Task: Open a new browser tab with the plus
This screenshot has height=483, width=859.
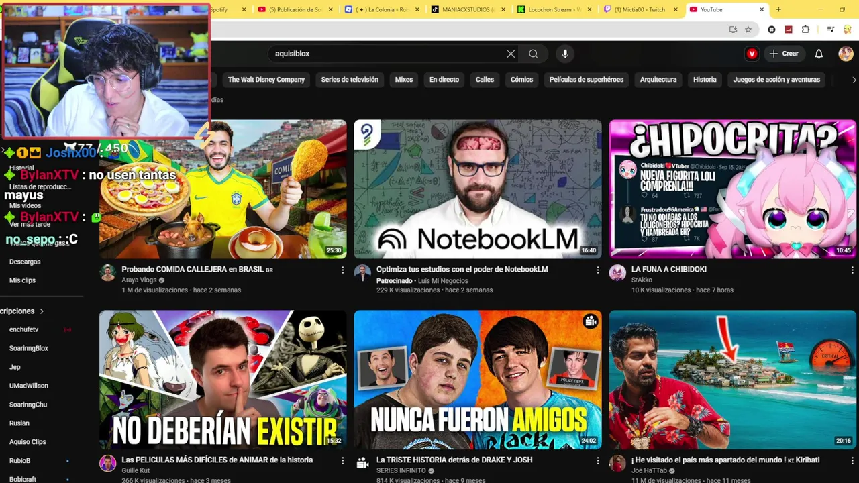Action: 778,9
